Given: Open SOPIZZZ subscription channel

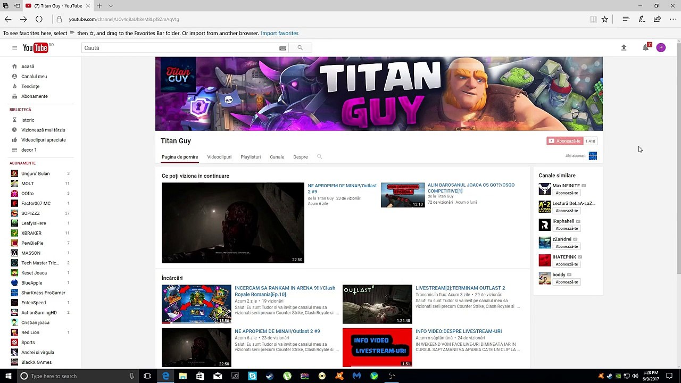Looking at the screenshot, I should pyautogui.click(x=30, y=213).
